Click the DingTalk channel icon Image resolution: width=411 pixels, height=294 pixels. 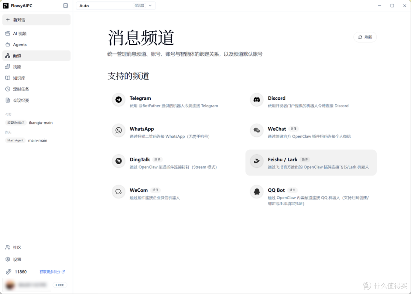tap(118, 161)
